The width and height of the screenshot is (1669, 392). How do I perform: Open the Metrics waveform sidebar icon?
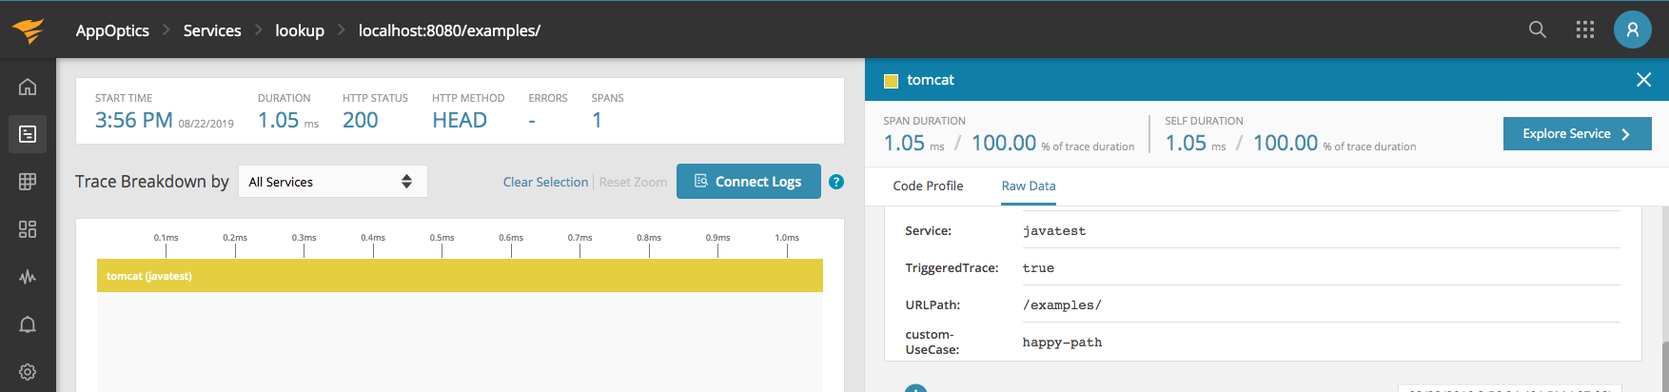coord(28,277)
